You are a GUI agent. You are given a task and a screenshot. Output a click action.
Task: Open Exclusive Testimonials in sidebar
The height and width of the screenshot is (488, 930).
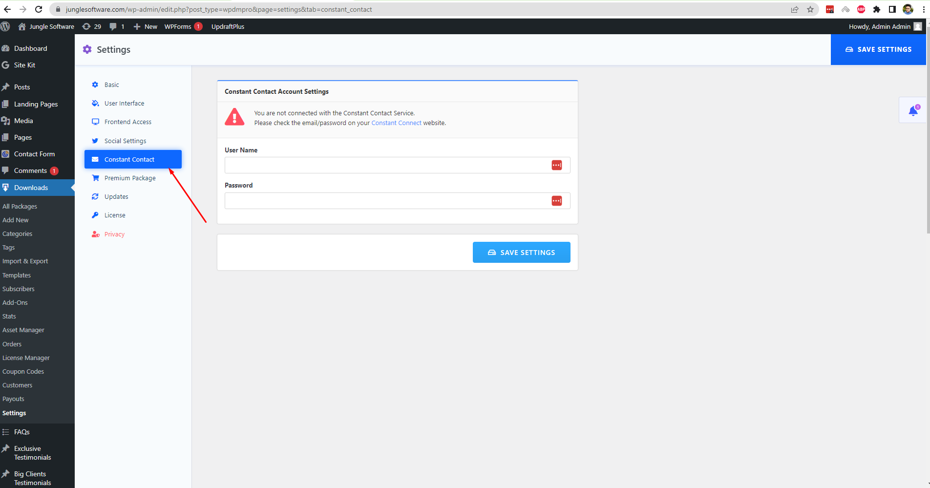click(37, 453)
